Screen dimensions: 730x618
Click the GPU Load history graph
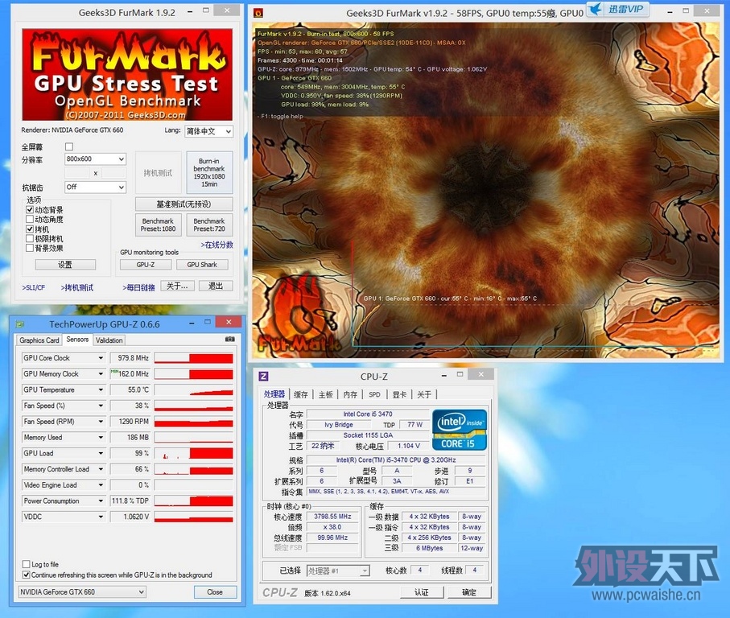pyautogui.click(x=194, y=453)
